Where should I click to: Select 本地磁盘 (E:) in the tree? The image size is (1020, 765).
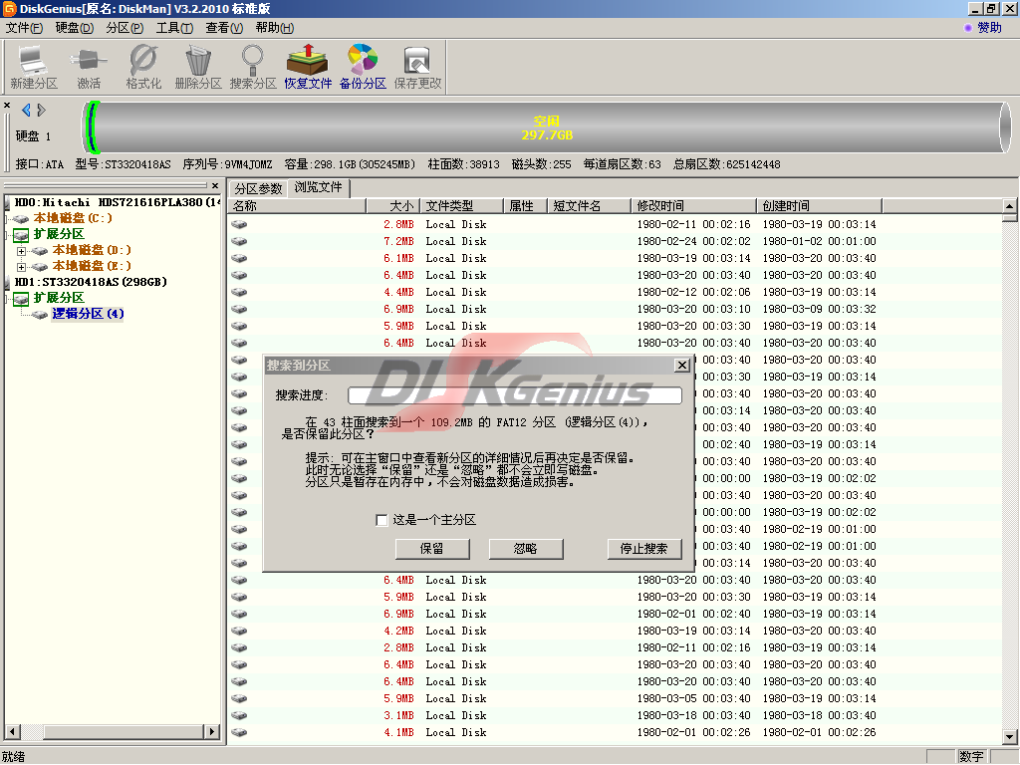[x=92, y=265]
